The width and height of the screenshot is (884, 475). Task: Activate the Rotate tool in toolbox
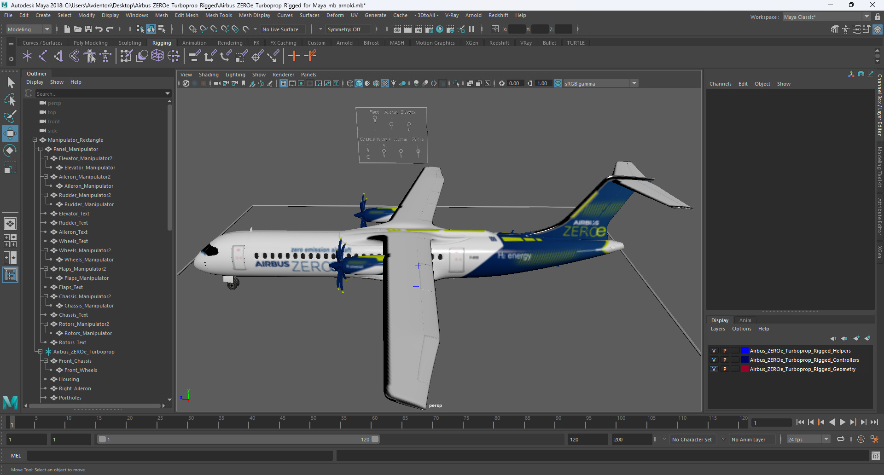coord(10,151)
